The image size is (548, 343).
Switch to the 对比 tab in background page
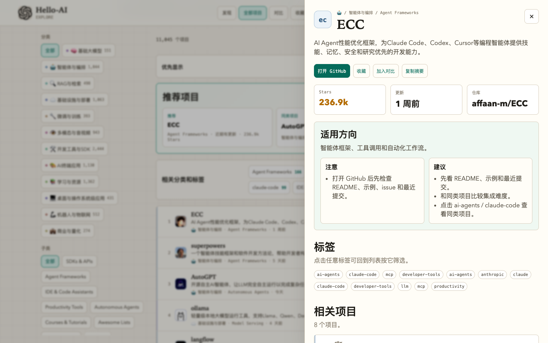pyautogui.click(x=279, y=13)
